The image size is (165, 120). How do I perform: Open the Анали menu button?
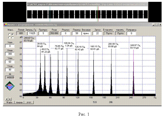pyautogui.click(x=19, y=103)
